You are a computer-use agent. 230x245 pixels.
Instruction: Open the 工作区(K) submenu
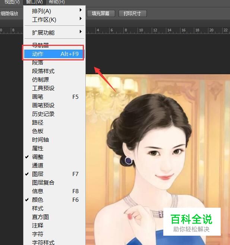(x=54, y=19)
